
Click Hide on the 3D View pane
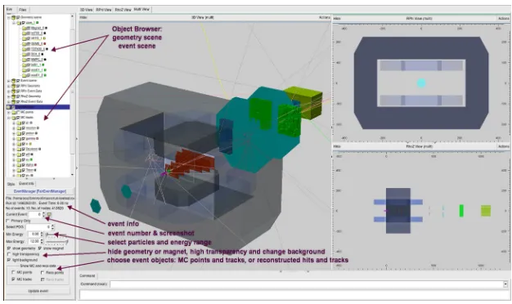(x=83, y=18)
